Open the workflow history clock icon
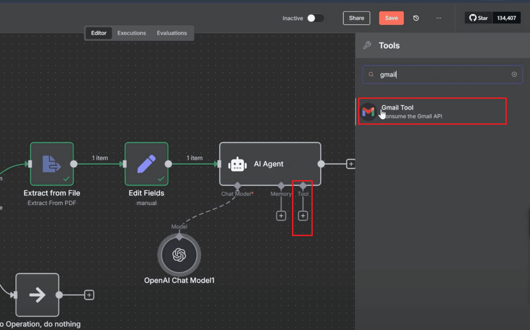The width and height of the screenshot is (530, 330). coord(416,18)
